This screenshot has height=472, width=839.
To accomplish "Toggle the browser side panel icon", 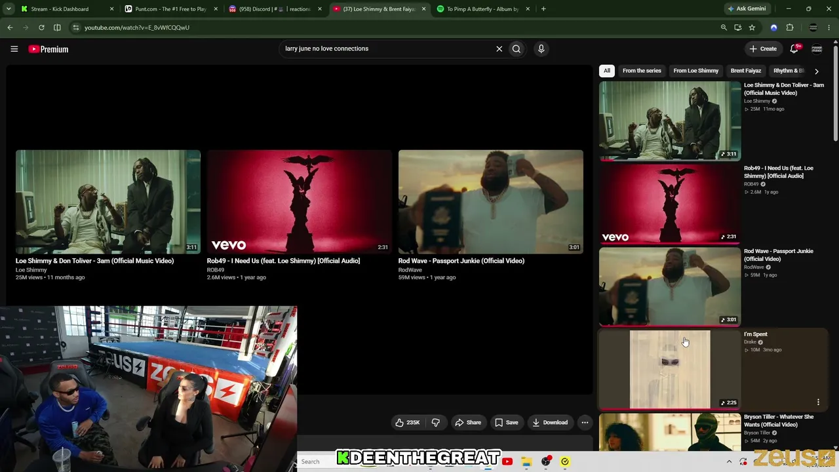I will 57,28.
